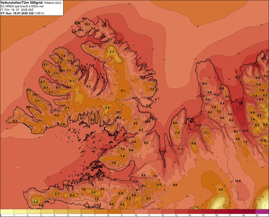Viewport: 269px width, 217px height.
Task: Click the 10.8 temperature label
Action: 238,181
